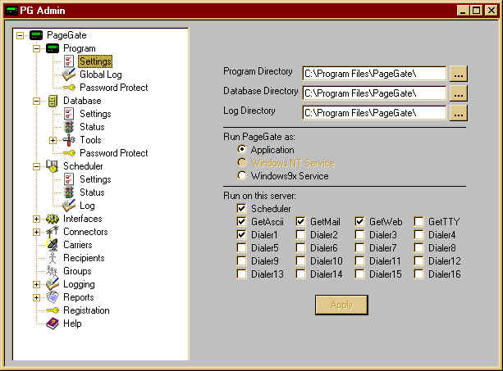Screen dimensions: 503x371
Task: Enable the GetTTY checkbox
Action: point(419,222)
